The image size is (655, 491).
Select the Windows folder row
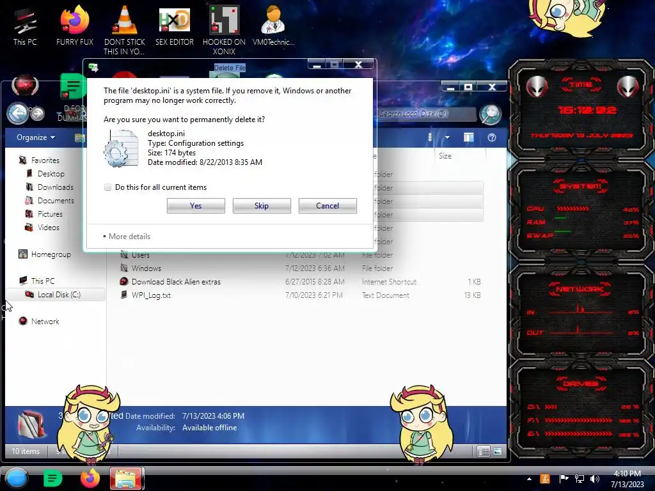point(301,268)
